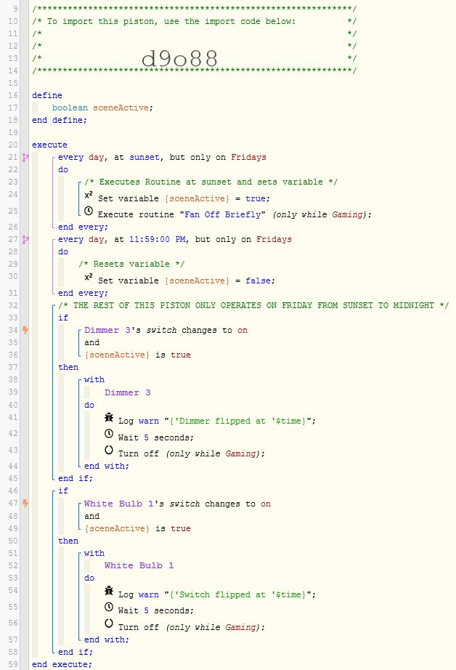Screen dimensions: 456x670
Task: Click the 'do' keyword on line 53
Action: [89, 578]
